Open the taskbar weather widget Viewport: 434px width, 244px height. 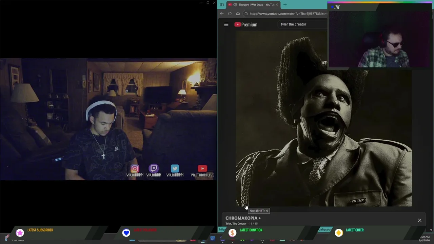pyautogui.click(x=14, y=239)
